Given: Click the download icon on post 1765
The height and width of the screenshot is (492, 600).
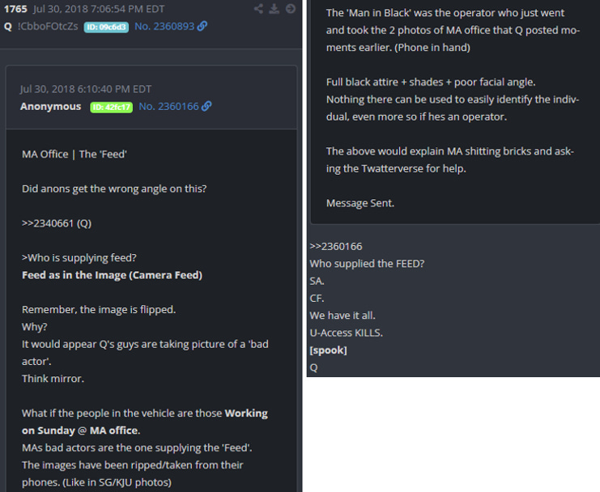Looking at the screenshot, I should pyautogui.click(x=274, y=8).
